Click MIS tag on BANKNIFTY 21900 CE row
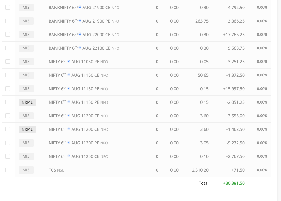Screen dimensions: 281x201 (26, 8)
